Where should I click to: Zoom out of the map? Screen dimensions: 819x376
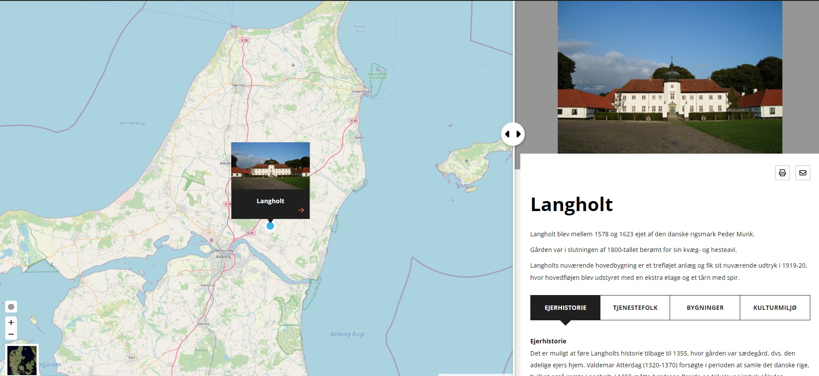coord(11,334)
